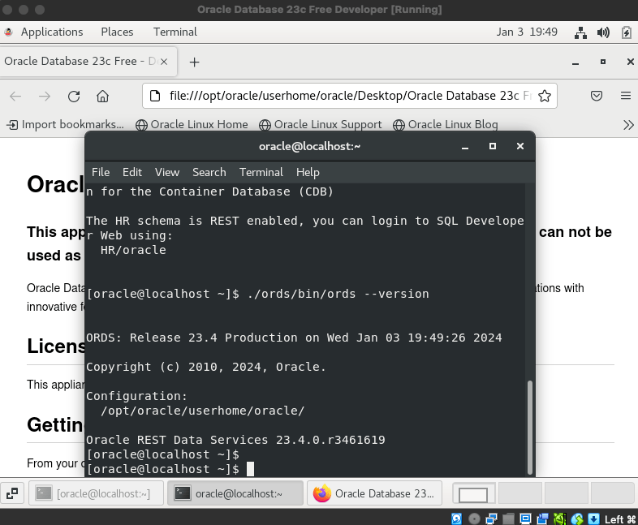Open a new browser tab

coord(194,62)
